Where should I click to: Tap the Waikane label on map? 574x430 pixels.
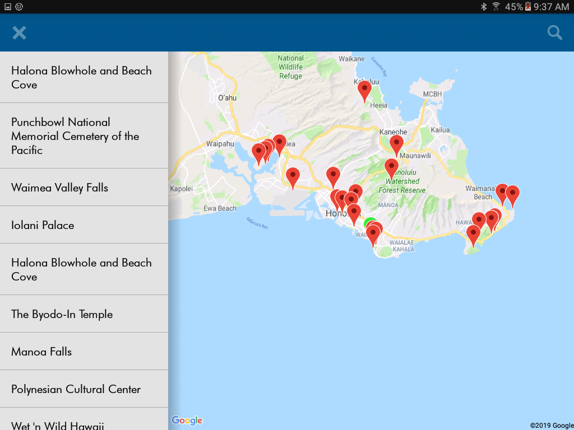(351, 58)
